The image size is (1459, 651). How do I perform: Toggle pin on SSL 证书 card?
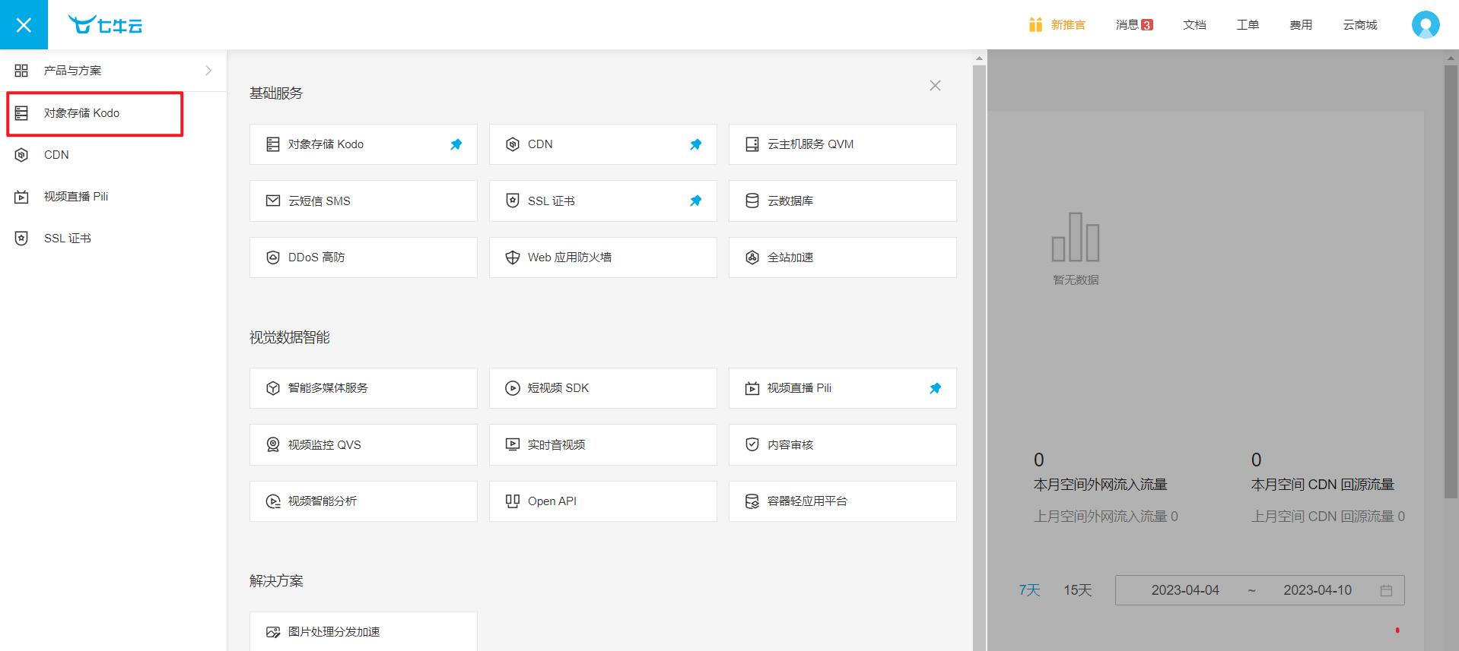[x=695, y=201]
